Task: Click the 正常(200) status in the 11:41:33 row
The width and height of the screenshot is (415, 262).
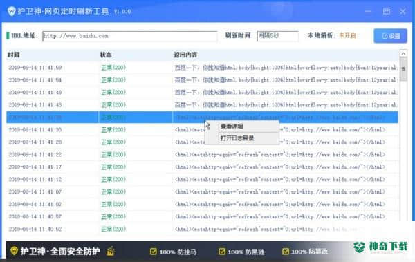Action: 113,130
